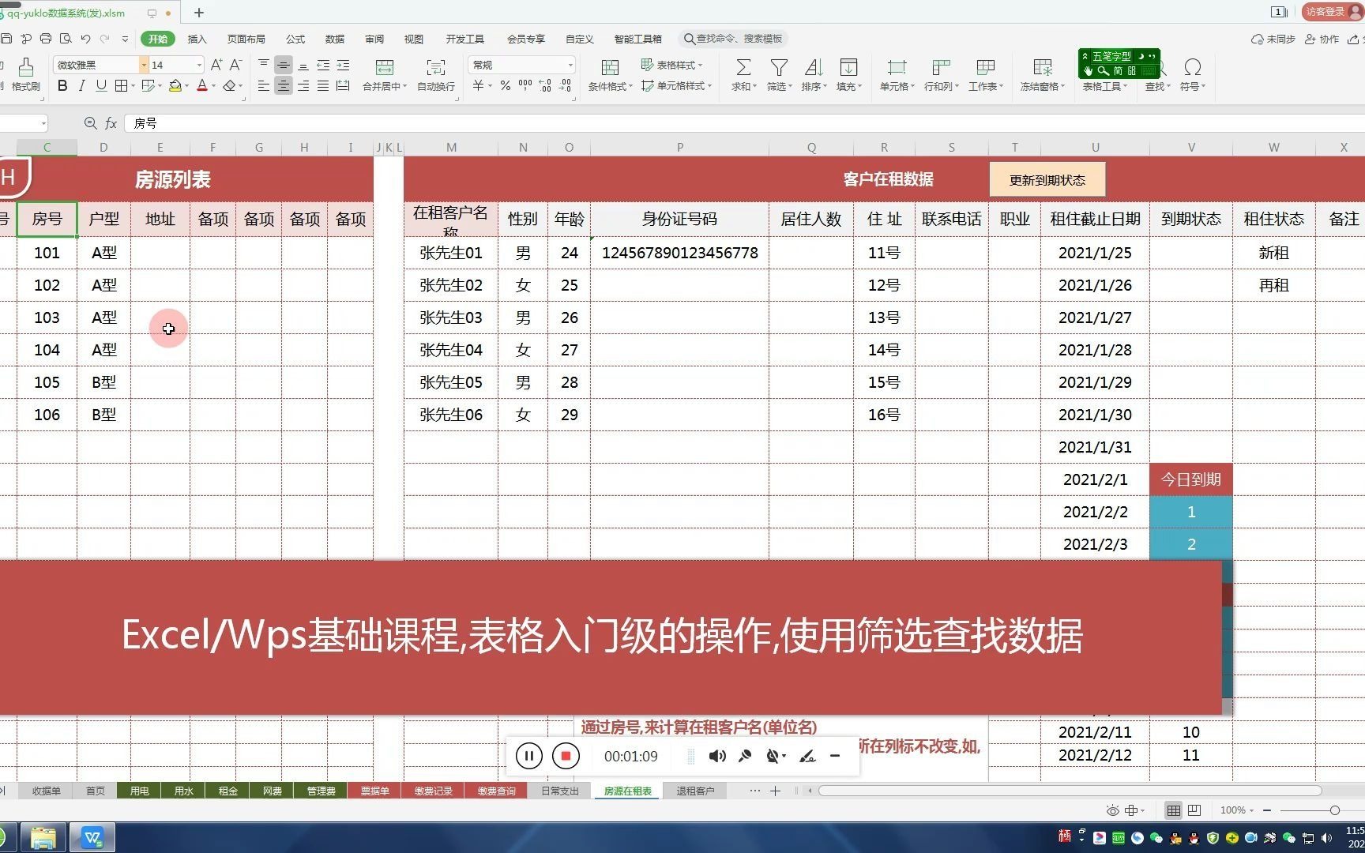Open the font color swatch
Image resolution: width=1365 pixels, height=853 pixels.
(x=202, y=86)
